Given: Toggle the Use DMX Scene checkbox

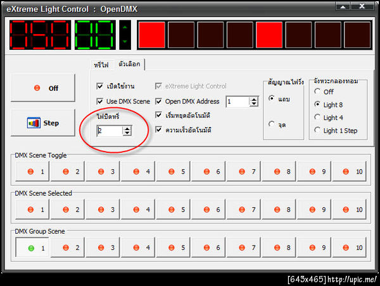Looking at the screenshot, I should [x=99, y=101].
